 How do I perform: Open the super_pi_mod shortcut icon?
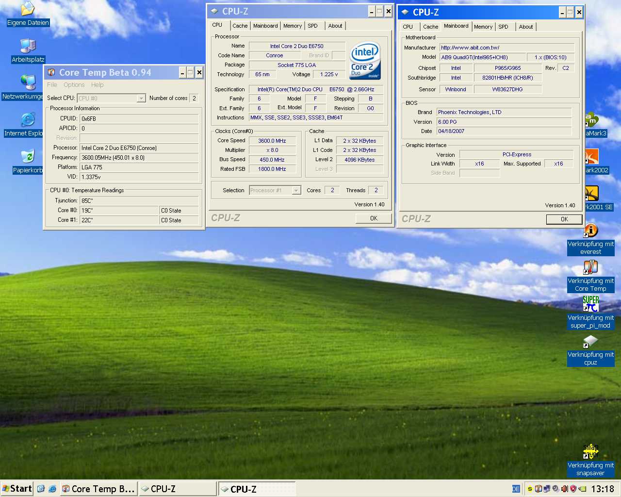coord(590,304)
